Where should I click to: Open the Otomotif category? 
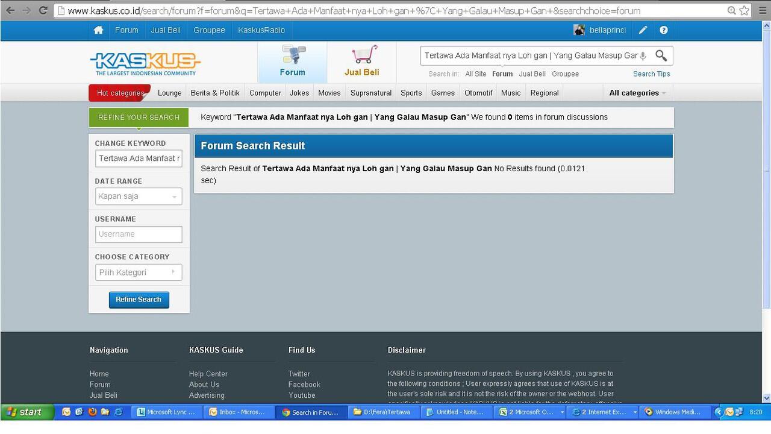[x=478, y=93]
